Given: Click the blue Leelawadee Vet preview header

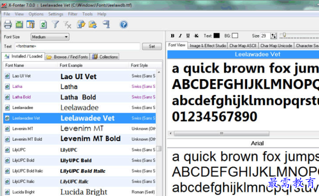Looking at the screenshot, I should point(243,54).
